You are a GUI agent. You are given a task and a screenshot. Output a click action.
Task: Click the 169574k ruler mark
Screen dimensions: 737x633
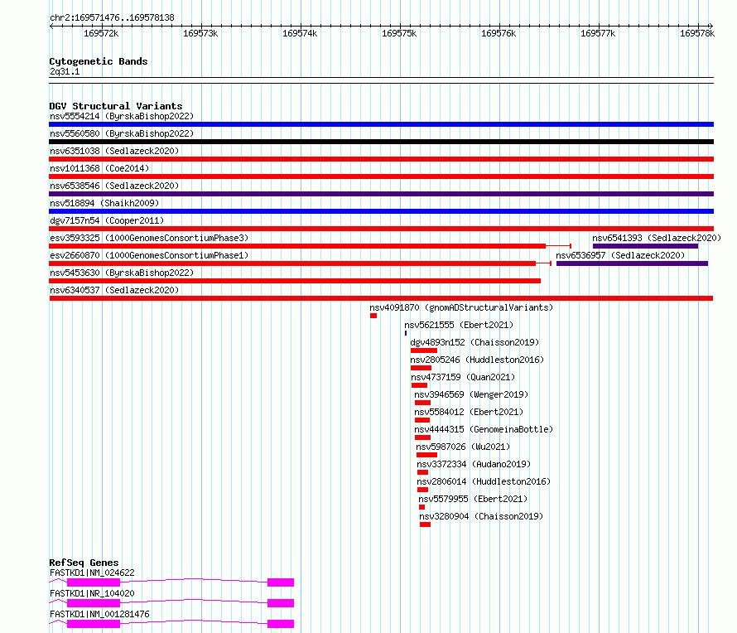(300, 34)
